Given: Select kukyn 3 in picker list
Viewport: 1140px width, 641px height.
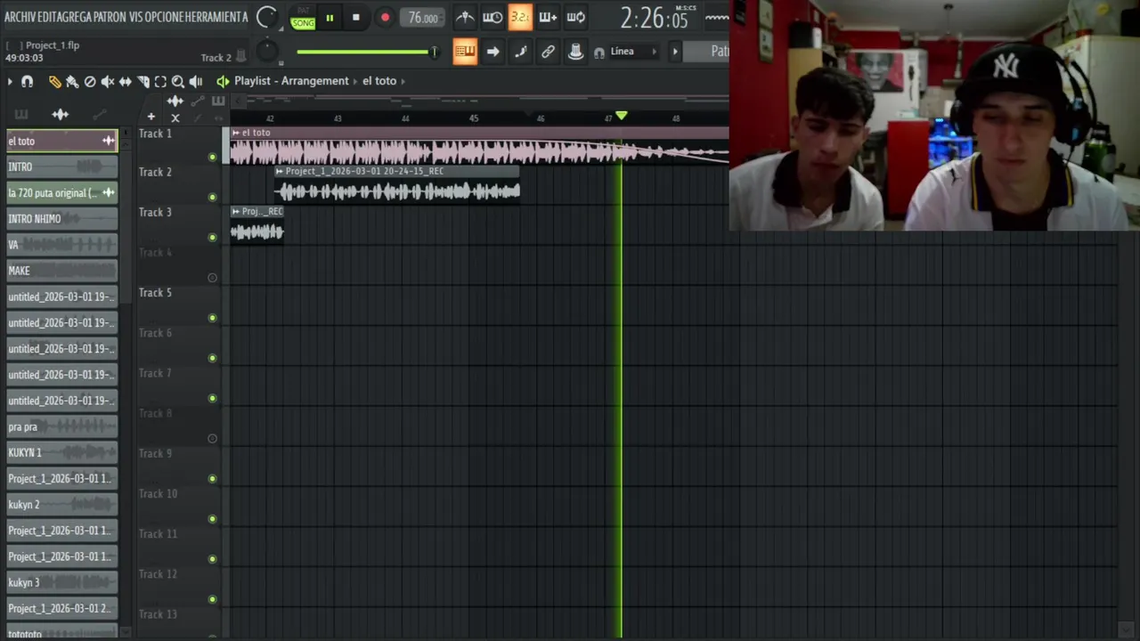Looking at the screenshot, I should [62, 582].
